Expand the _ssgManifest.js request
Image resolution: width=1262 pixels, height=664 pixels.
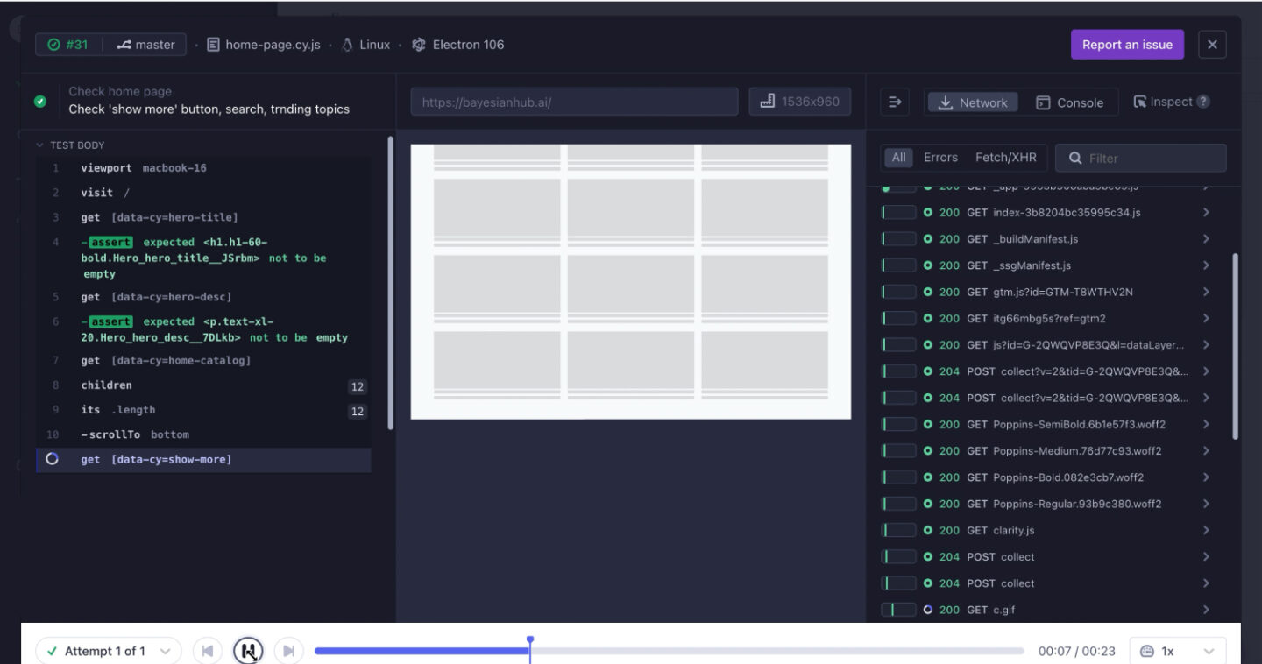(x=1206, y=265)
